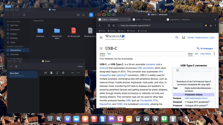Open YouTube bookmark
The image size is (223, 125).
(x=142, y=31)
